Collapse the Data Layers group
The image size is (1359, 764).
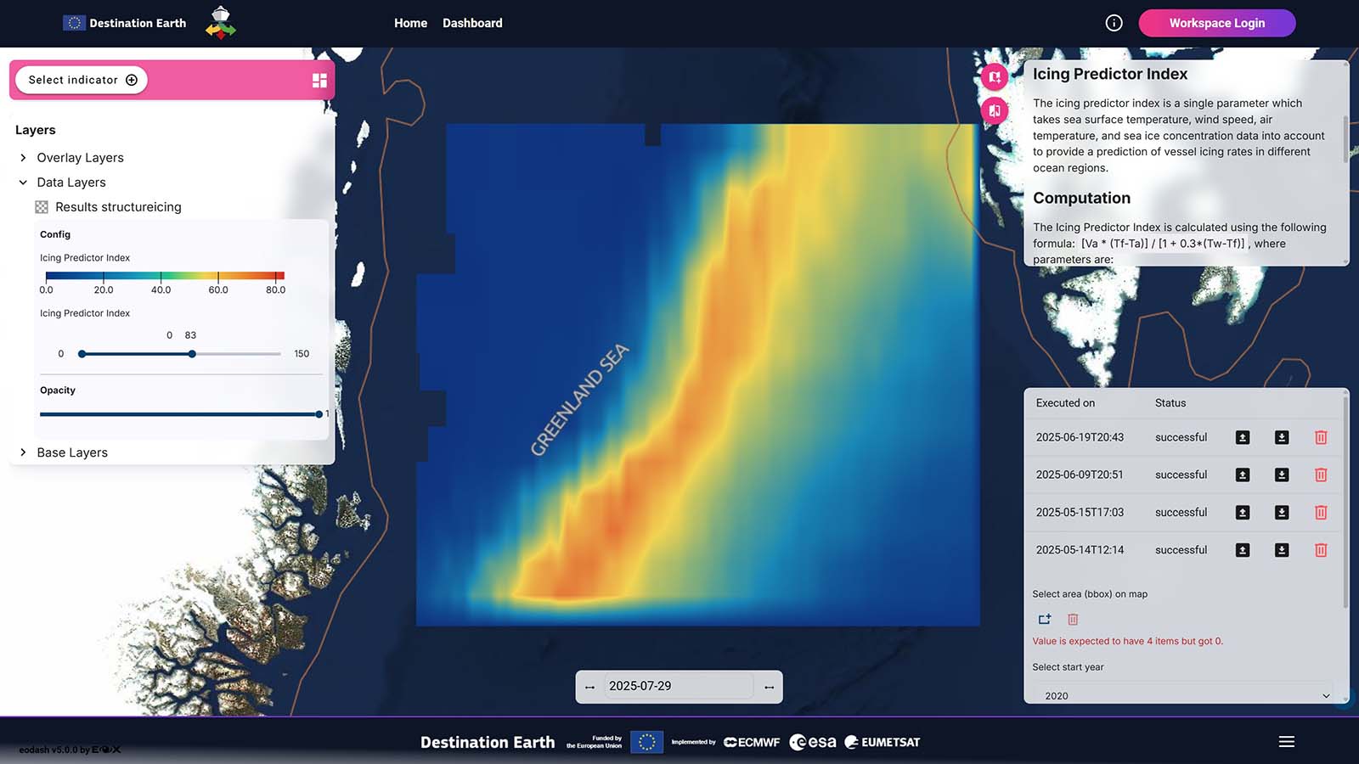[23, 183]
